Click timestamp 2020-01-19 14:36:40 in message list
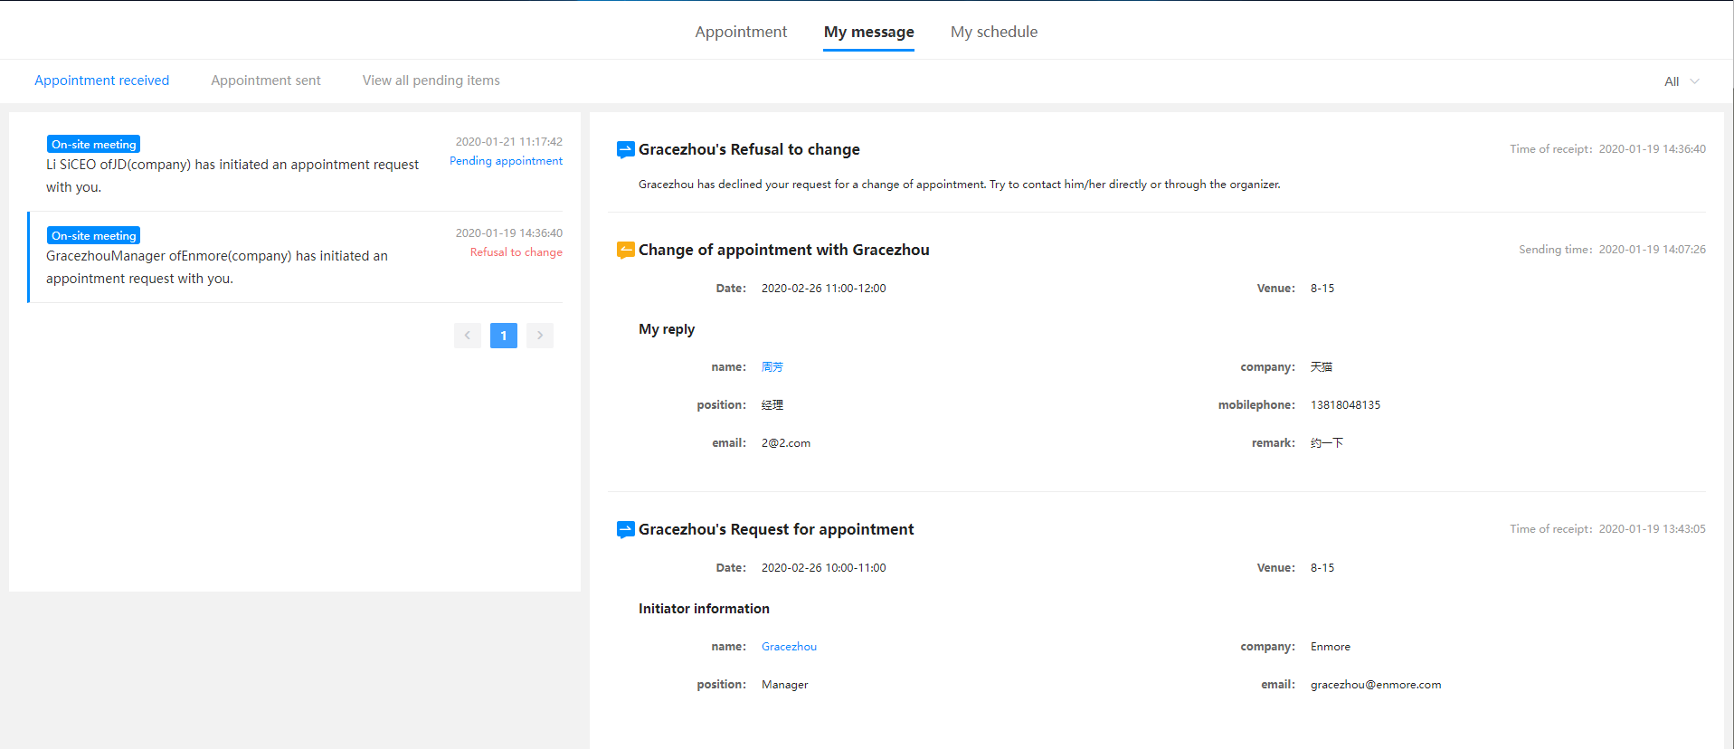This screenshot has height=749, width=1734. pos(508,233)
